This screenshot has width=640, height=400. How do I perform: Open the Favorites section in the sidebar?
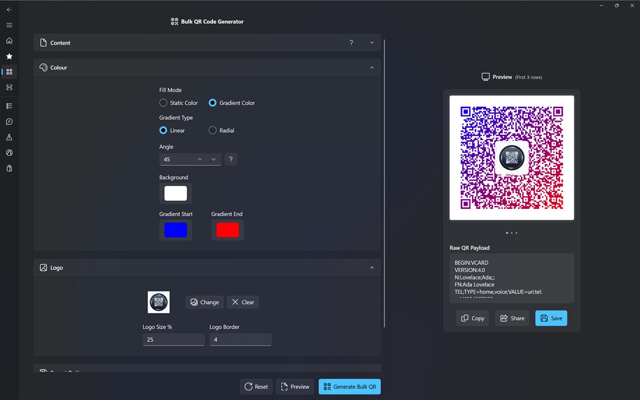coord(9,56)
